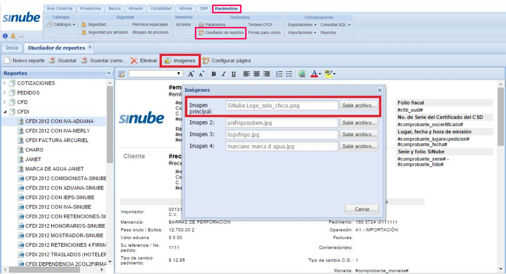Click the notifications bell icon
This screenshot has height=274, width=506.
coord(13,36)
